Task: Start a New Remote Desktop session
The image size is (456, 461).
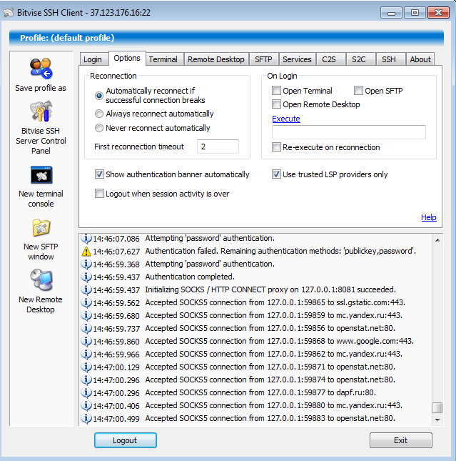Action: [41, 279]
